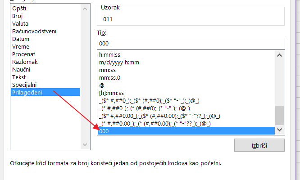
Task: Click the format list scrollbar thumb
Action: 279,115
